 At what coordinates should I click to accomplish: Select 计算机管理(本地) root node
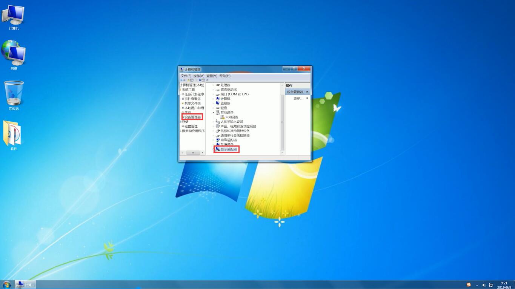point(192,85)
